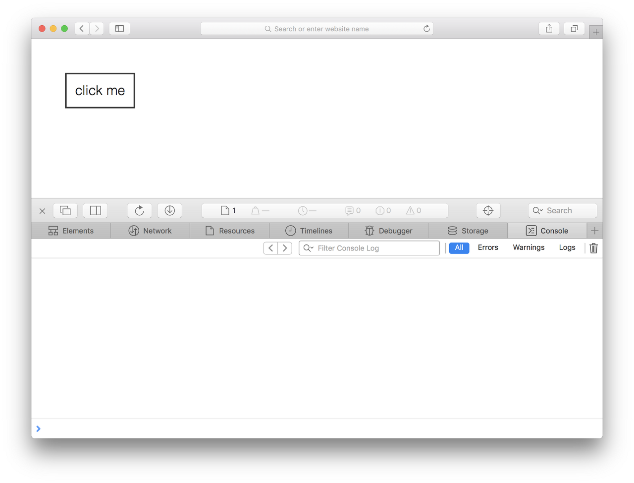
Task: Go to previous console navigation arrow
Action: 270,248
